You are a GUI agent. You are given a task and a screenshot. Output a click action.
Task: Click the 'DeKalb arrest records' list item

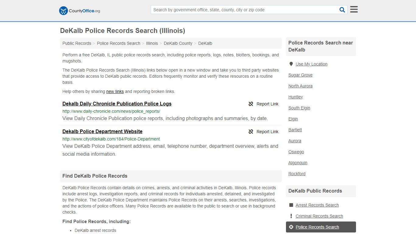pyautogui.click(x=95, y=230)
